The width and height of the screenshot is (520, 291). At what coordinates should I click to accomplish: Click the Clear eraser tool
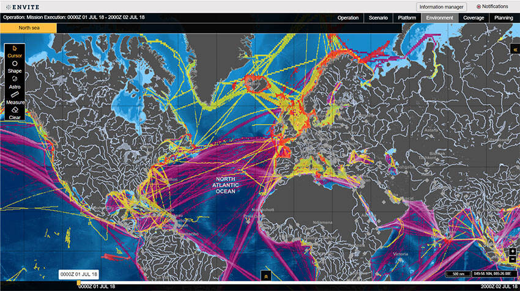coord(15,113)
